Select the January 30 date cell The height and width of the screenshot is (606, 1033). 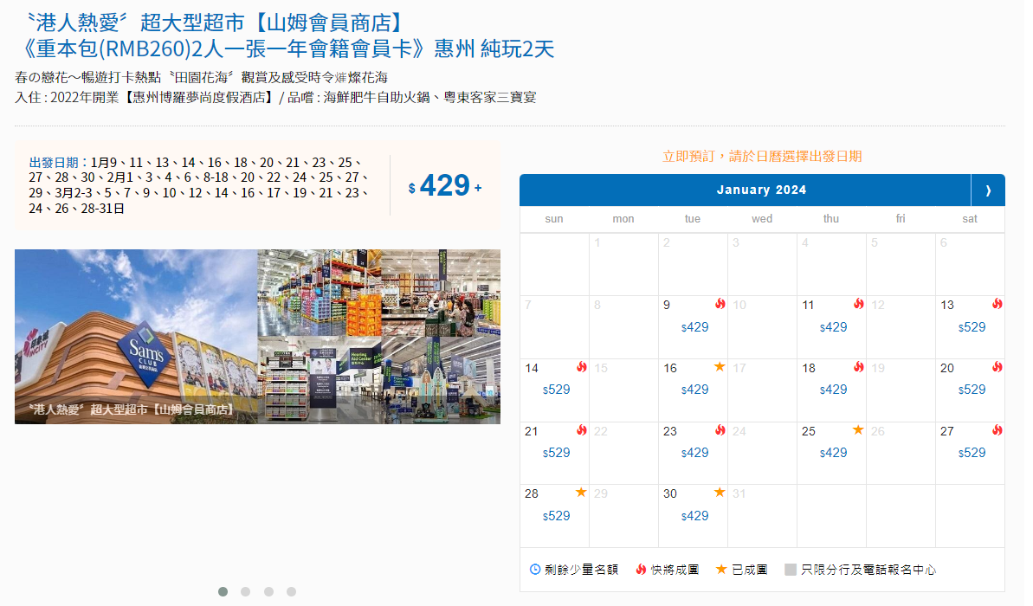[x=693, y=505]
